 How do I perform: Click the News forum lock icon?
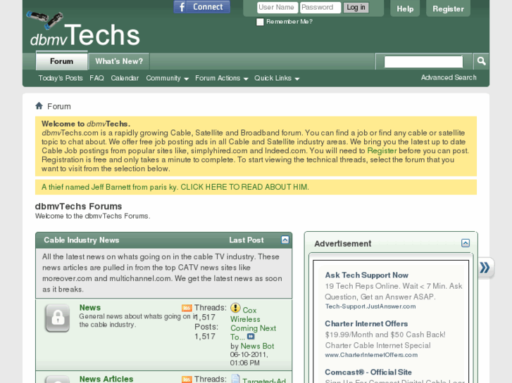(58, 318)
